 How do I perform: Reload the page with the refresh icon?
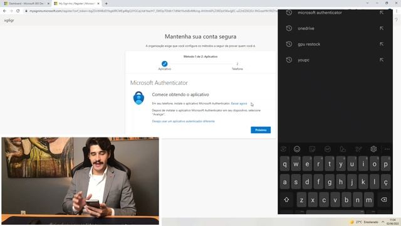(18, 11)
